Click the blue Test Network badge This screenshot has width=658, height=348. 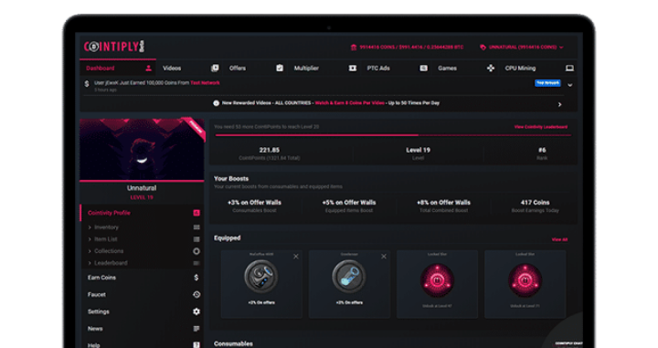[x=547, y=83]
